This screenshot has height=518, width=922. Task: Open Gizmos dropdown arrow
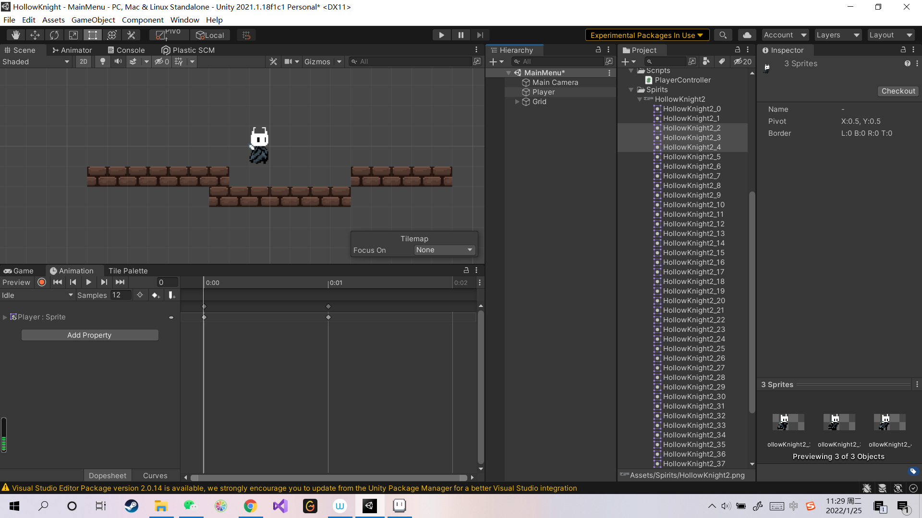pyautogui.click(x=339, y=61)
